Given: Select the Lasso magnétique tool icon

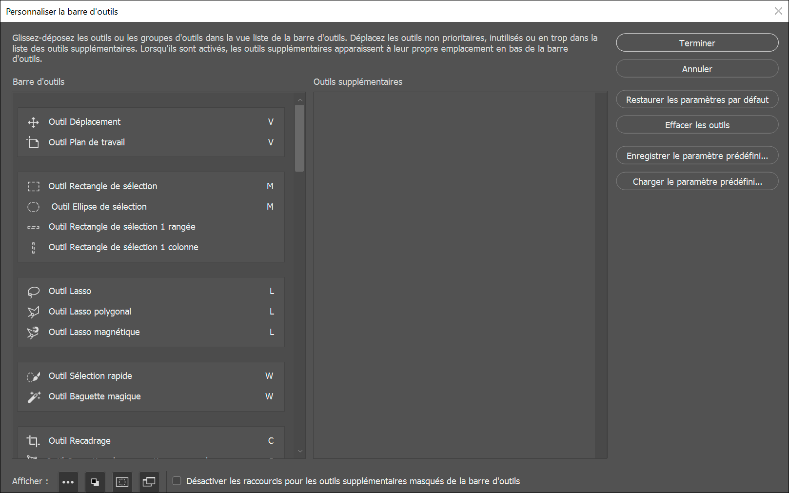Looking at the screenshot, I should tap(33, 333).
